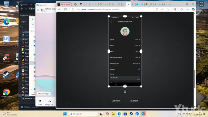
Task: Refresh the xtudr page
Action: pyautogui.click(x=66, y=9)
